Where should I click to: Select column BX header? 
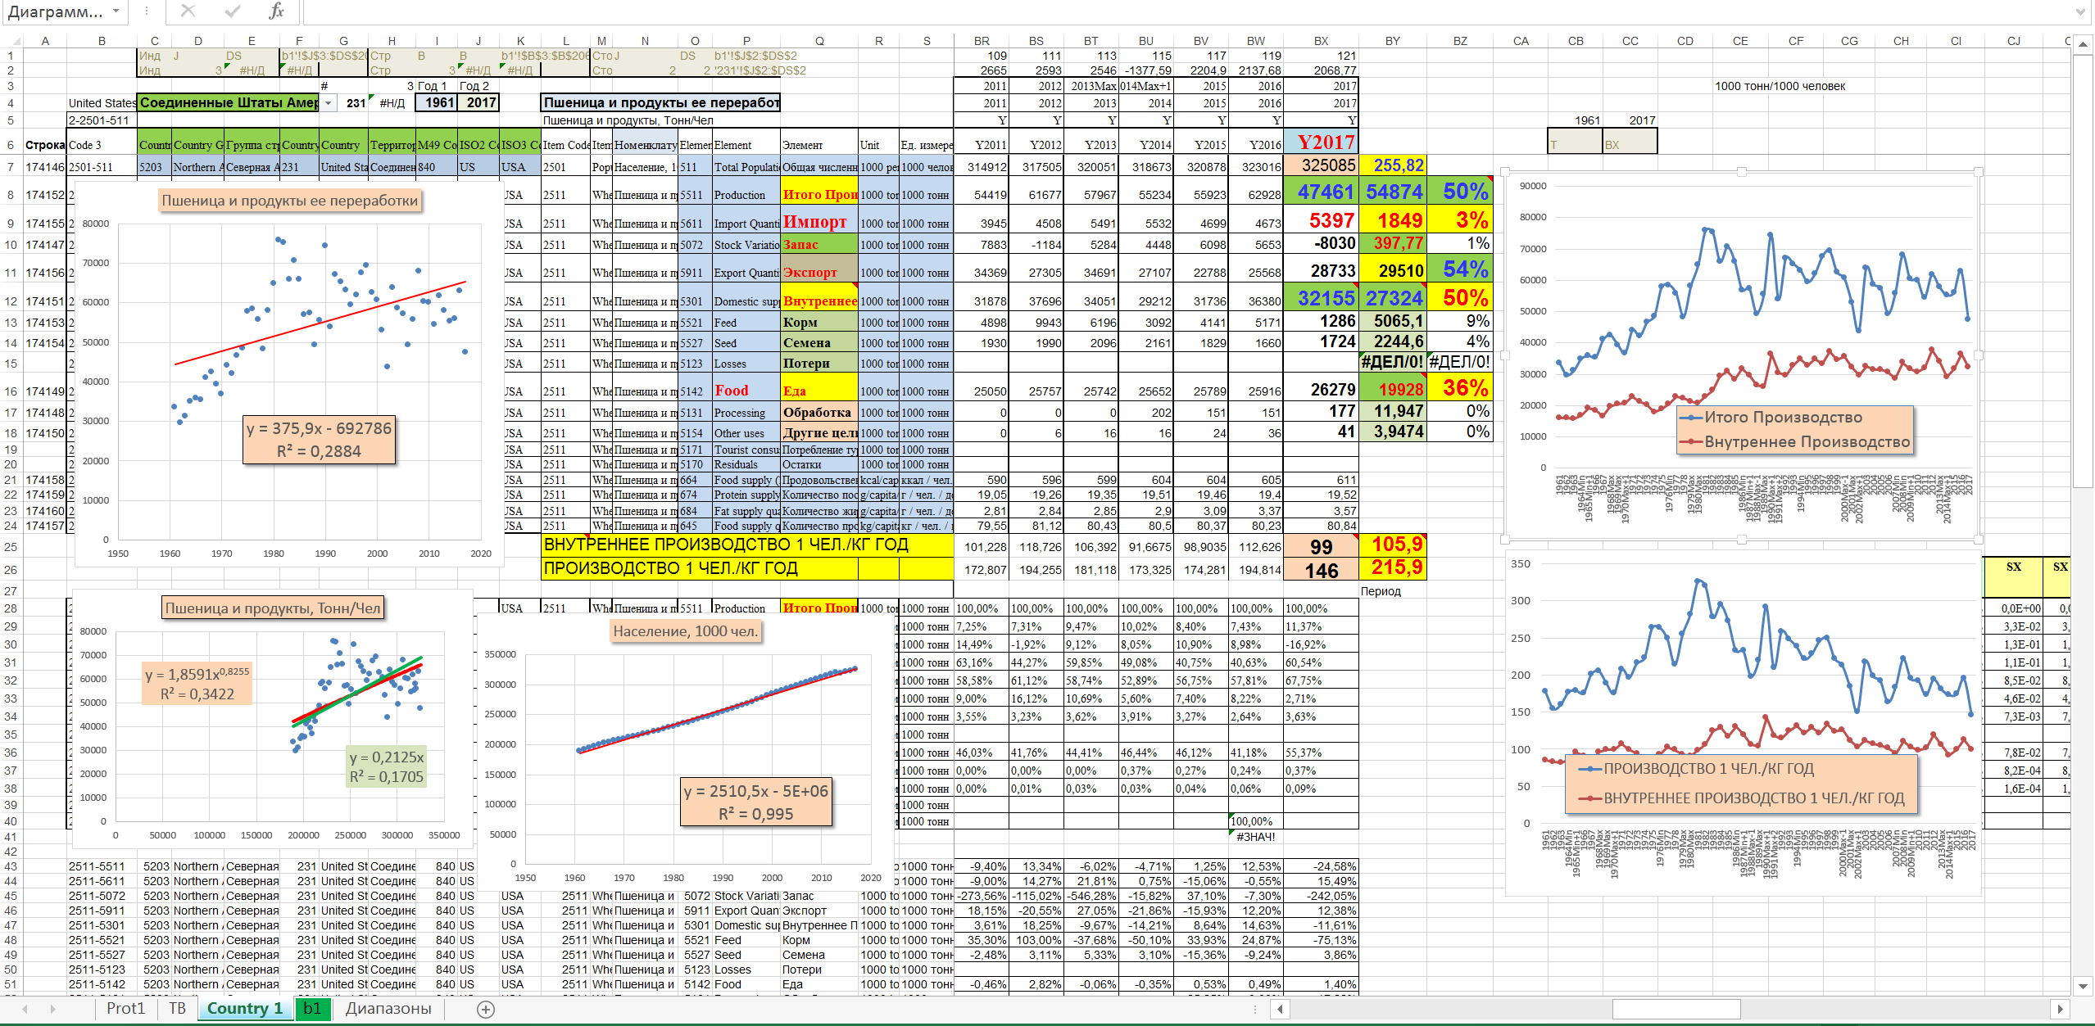(x=1321, y=41)
